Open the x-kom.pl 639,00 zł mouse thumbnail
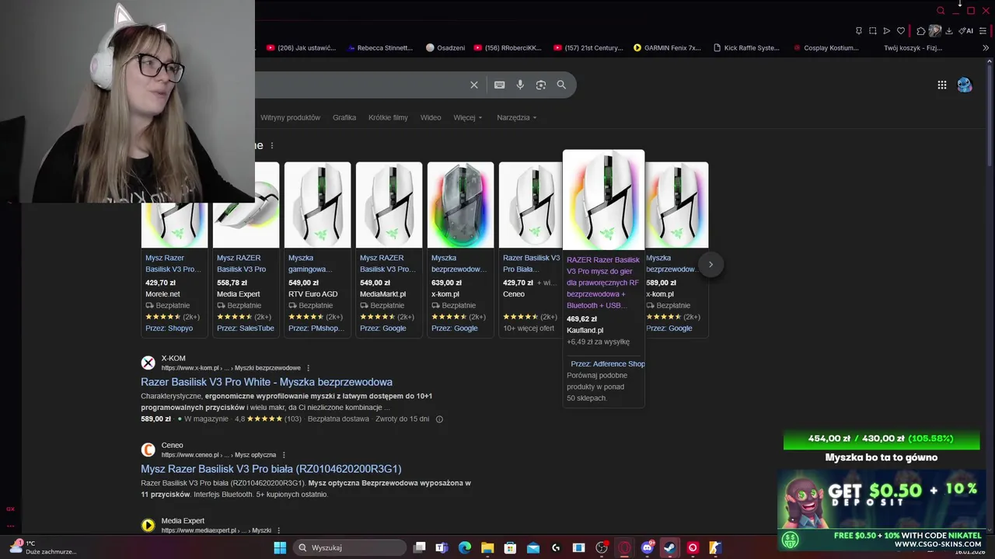Screen dimensions: 995x559 460,205
